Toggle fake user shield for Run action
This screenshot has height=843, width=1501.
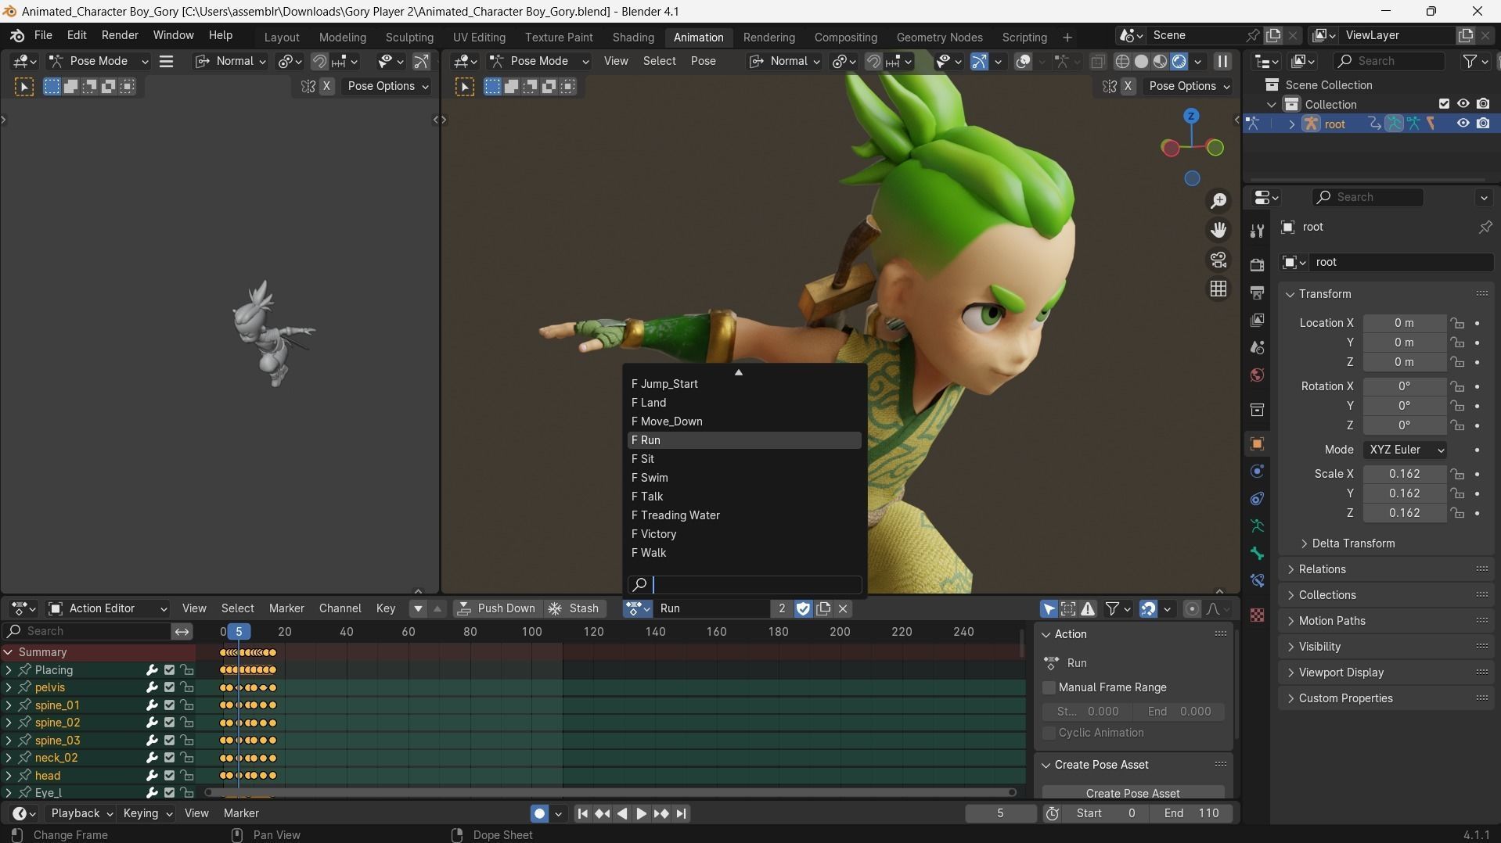click(803, 608)
